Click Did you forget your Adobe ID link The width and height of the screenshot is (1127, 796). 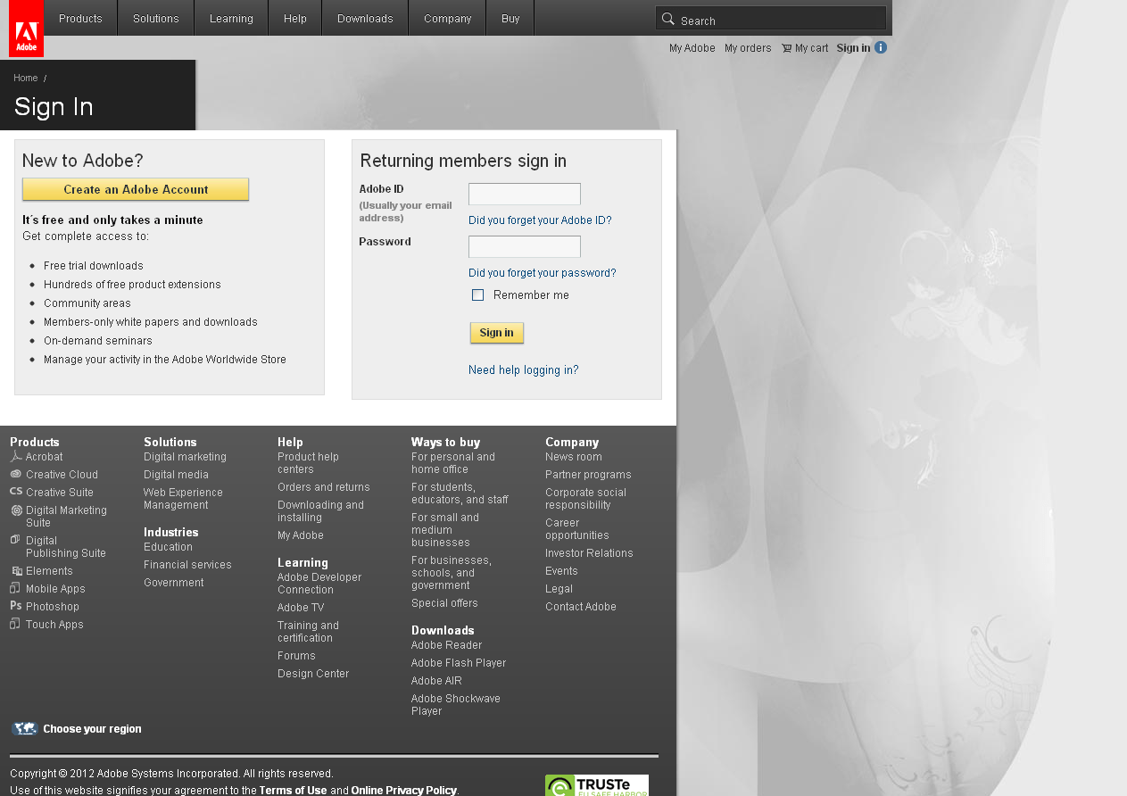540,220
